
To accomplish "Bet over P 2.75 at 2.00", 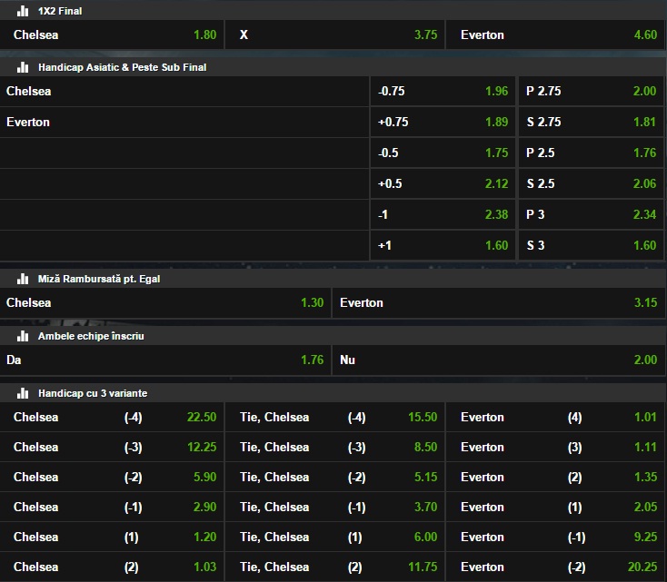I will click(x=591, y=91).
